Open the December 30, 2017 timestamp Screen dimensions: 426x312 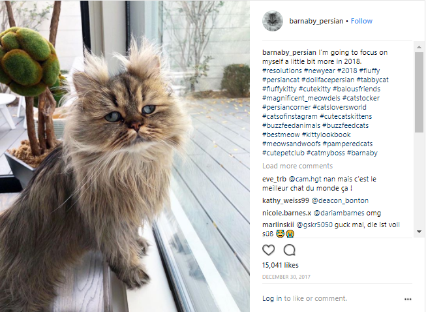(x=286, y=277)
